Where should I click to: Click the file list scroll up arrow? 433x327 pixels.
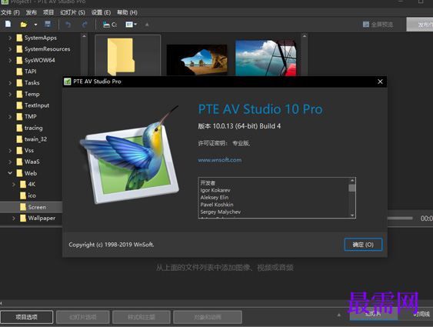(305, 36)
